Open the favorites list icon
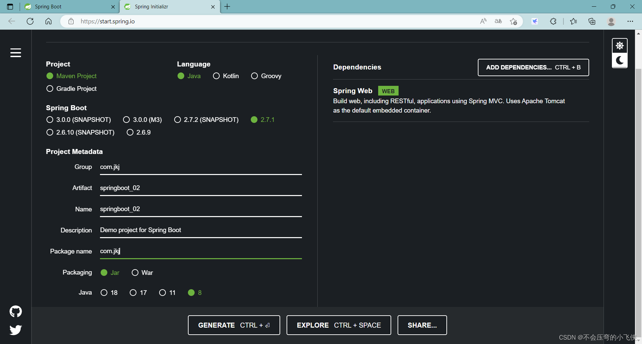642x344 pixels. click(573, 21)
